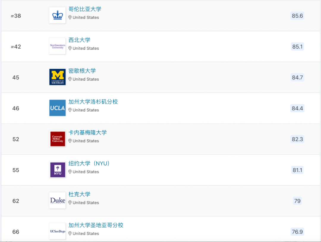321x242 pixels.
Task: Click location pin icon under 杜克大学
Action: (70, 203)
